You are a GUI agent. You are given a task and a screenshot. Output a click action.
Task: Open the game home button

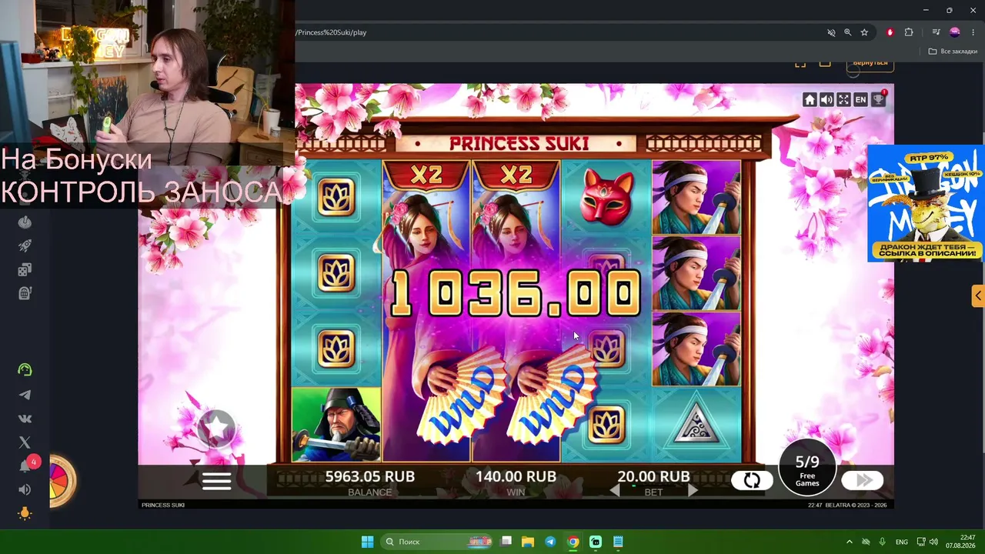(810, 99)
